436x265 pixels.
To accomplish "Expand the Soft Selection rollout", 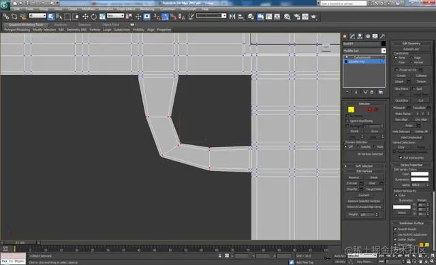I will click(x=364, y=166).
